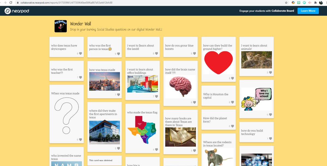Click heart on 'How did the planet form?' card
The image size is (327, 166).
[232, 126]
